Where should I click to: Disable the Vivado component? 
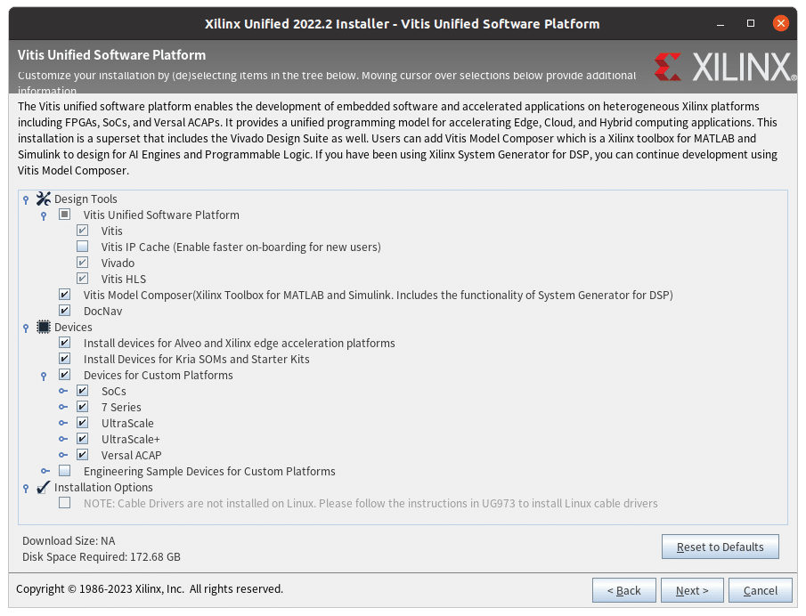[x=82, y=262]
